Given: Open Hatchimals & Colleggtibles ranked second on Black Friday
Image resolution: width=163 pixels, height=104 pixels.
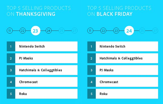Looking at the screenshot, I should click(x=123, y=58).
